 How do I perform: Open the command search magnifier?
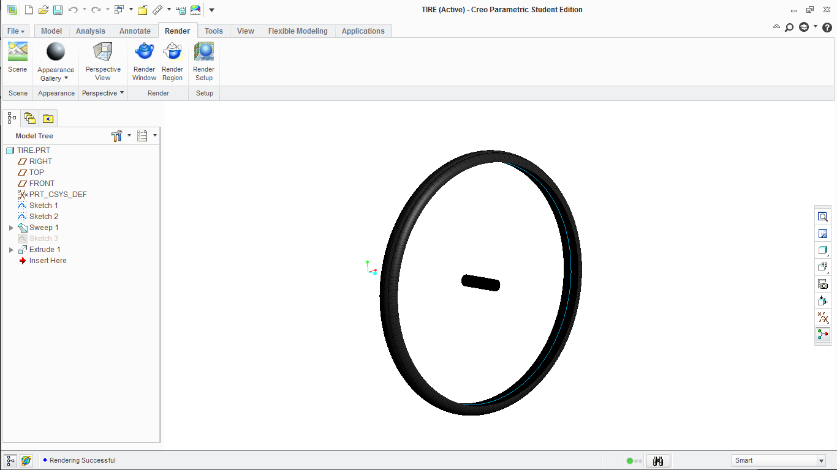(789, 28)
